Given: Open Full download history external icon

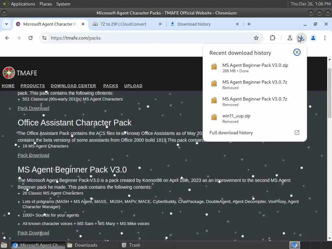Looking at the screenshot, I should point(297,133).
